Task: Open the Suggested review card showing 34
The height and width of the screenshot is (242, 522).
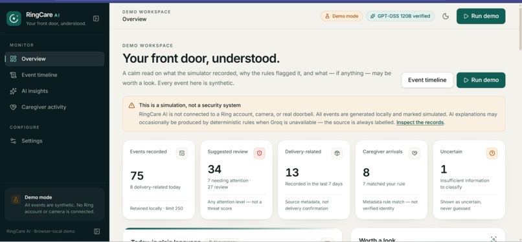Action: [236, 179]
